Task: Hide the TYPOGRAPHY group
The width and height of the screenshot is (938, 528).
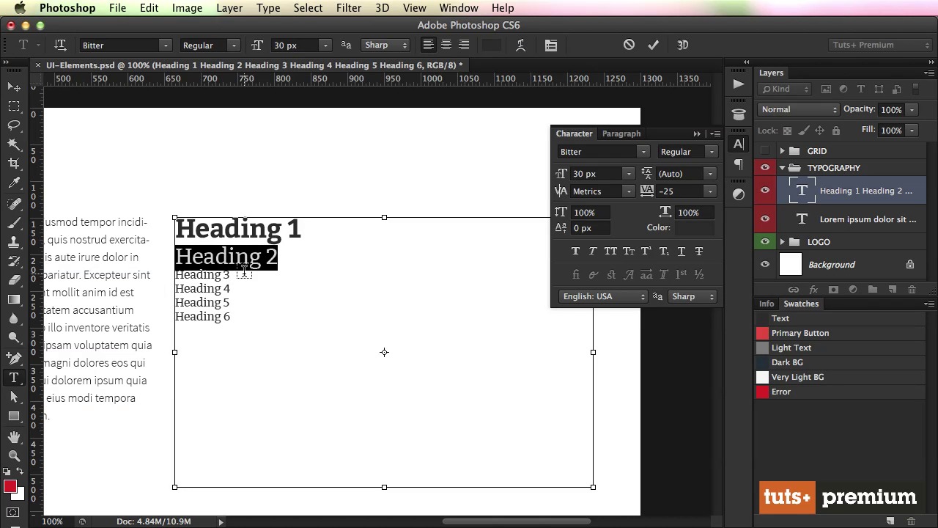Action: [765, 168]
